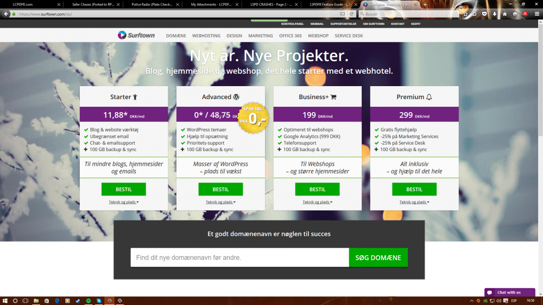The width and height of the screenshot is (543, 305).
Task: Open the KONTAKT top link
Action: [397, 24]
